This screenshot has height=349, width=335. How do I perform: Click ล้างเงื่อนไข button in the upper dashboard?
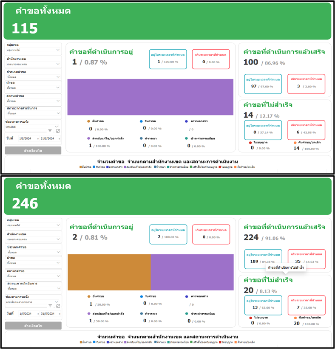33,151
